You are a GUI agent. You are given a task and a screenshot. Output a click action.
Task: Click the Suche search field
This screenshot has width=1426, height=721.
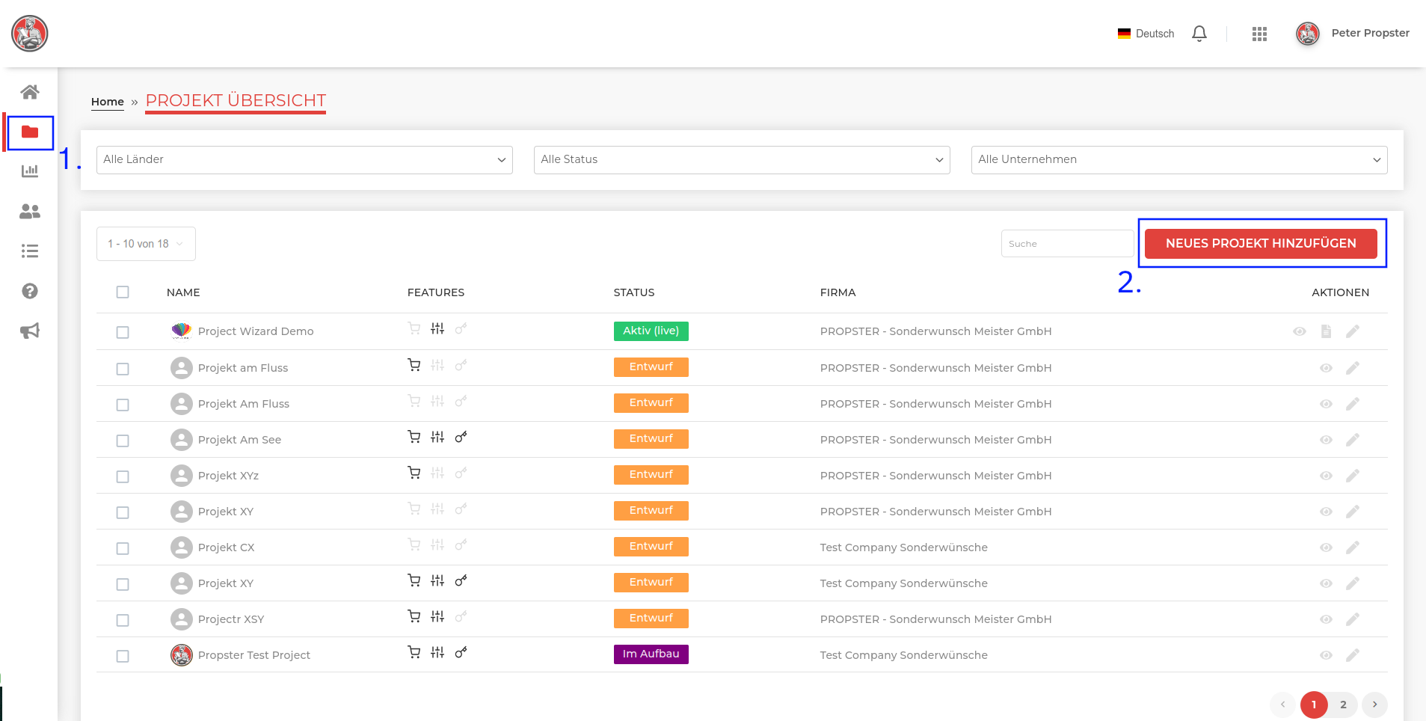click(1067, 244)
